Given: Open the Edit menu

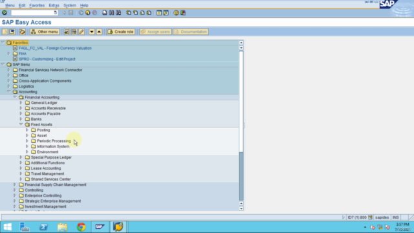Looking at the screenshot, I should (x=22, y=5).
